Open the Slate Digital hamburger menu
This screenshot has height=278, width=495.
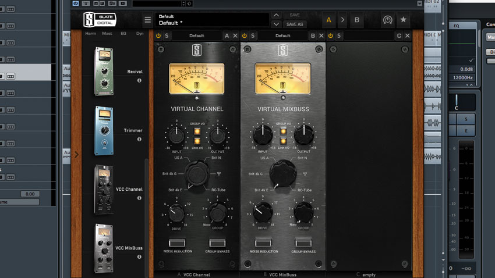tap(147, 20)
